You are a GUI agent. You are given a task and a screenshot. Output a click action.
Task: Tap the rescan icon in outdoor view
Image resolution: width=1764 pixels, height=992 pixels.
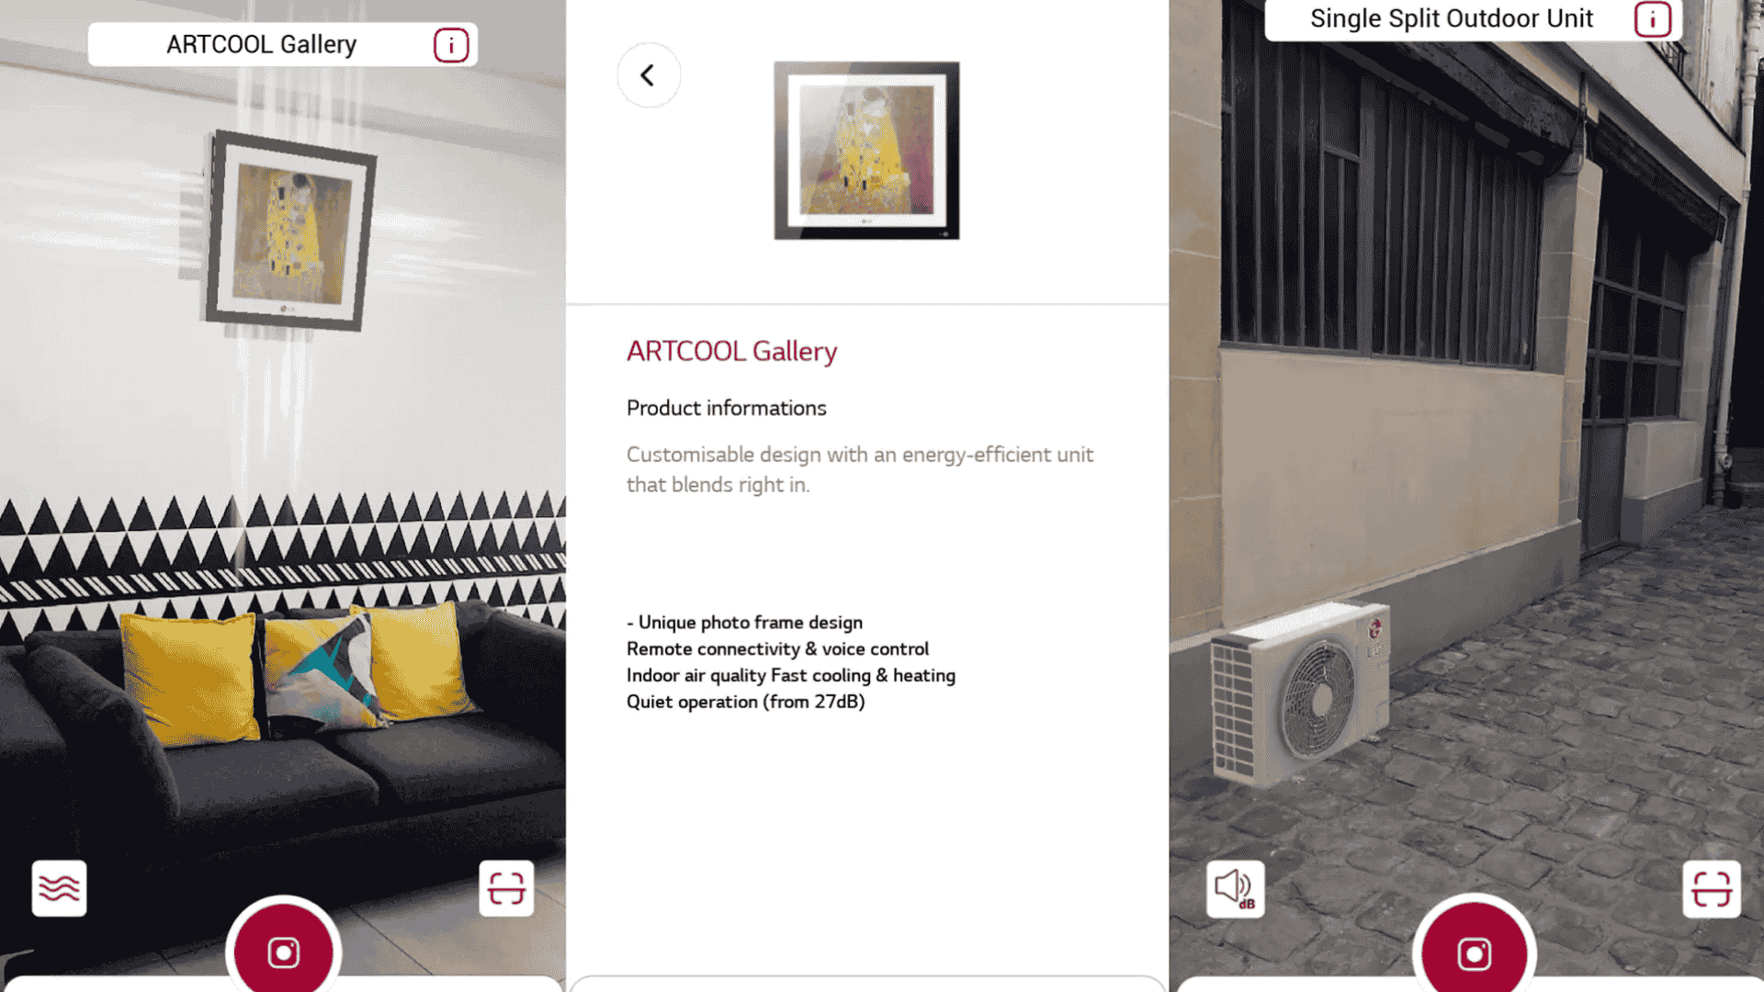pos(1712,889)
